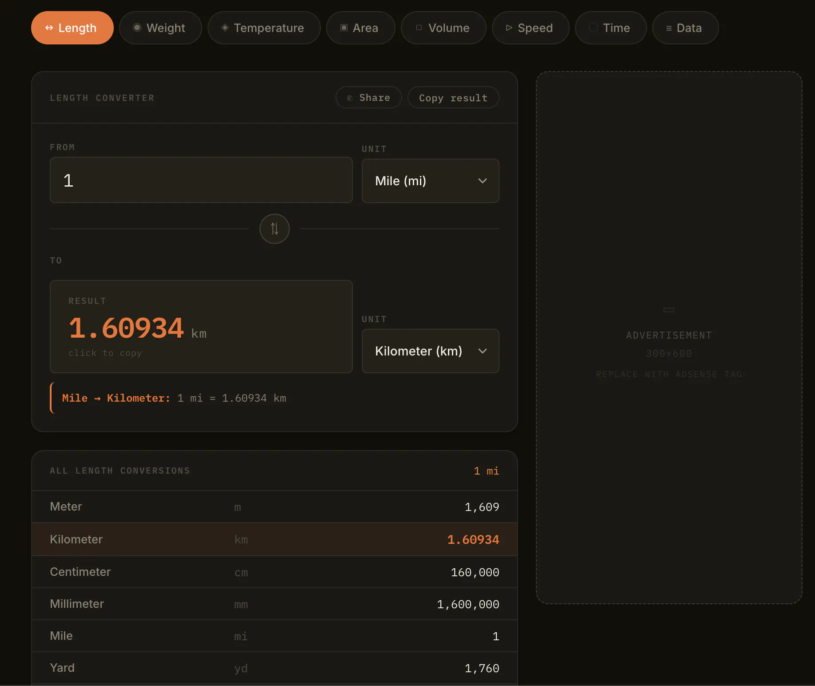Switch to the Area tab
This screenshot has height=686, width=815.
[360, 28]
